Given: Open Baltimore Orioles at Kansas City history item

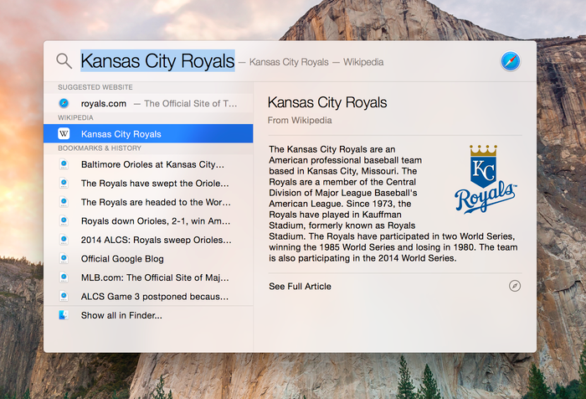Looking at the screenshot, I should pos(148,164).
